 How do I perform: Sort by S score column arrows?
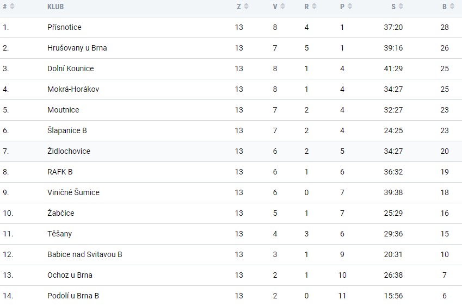click(401, 7)
